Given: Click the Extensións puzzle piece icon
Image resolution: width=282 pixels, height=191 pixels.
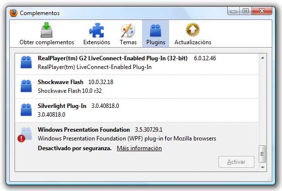Looking at the screenshot, I should click(x=96, y=30).
